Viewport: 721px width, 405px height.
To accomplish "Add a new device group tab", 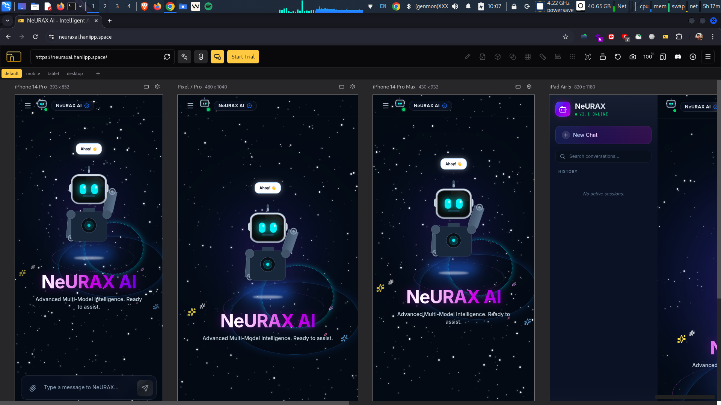I will [x=98, y=73].
